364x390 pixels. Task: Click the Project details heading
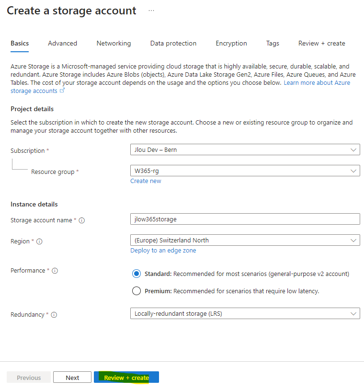32,109
